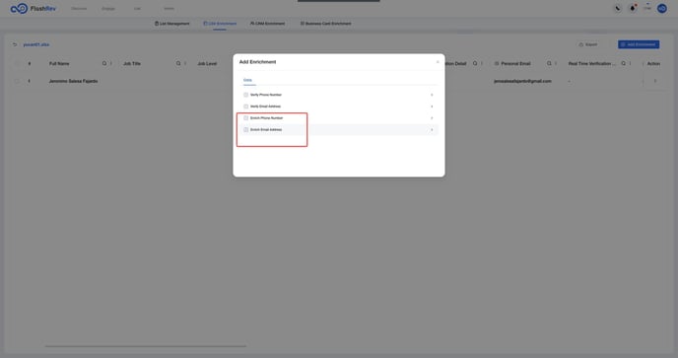The image size is (678, 358).
Task: Open the CRM Enrichment tab
Action: (267, 24)
